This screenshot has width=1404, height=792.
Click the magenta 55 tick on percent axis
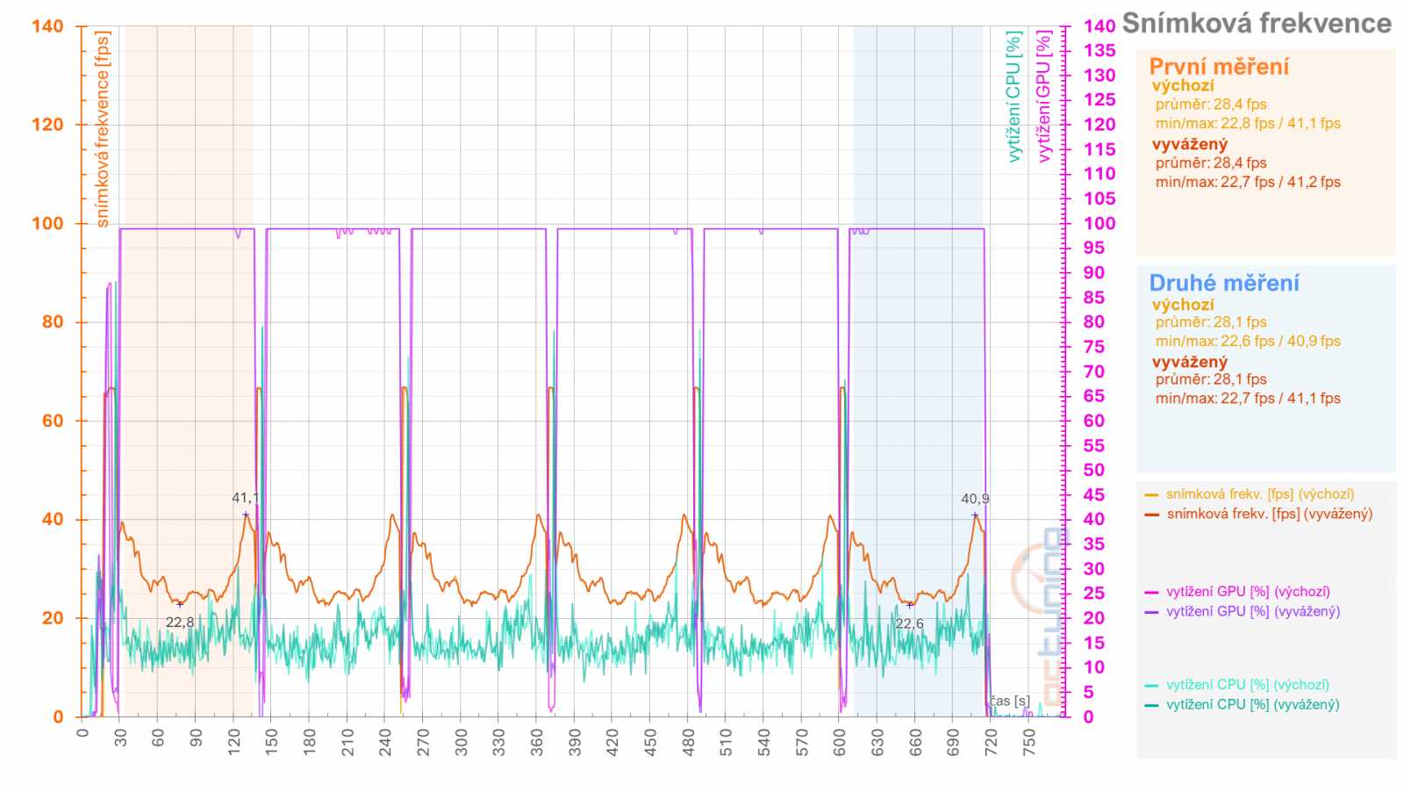1093,446
